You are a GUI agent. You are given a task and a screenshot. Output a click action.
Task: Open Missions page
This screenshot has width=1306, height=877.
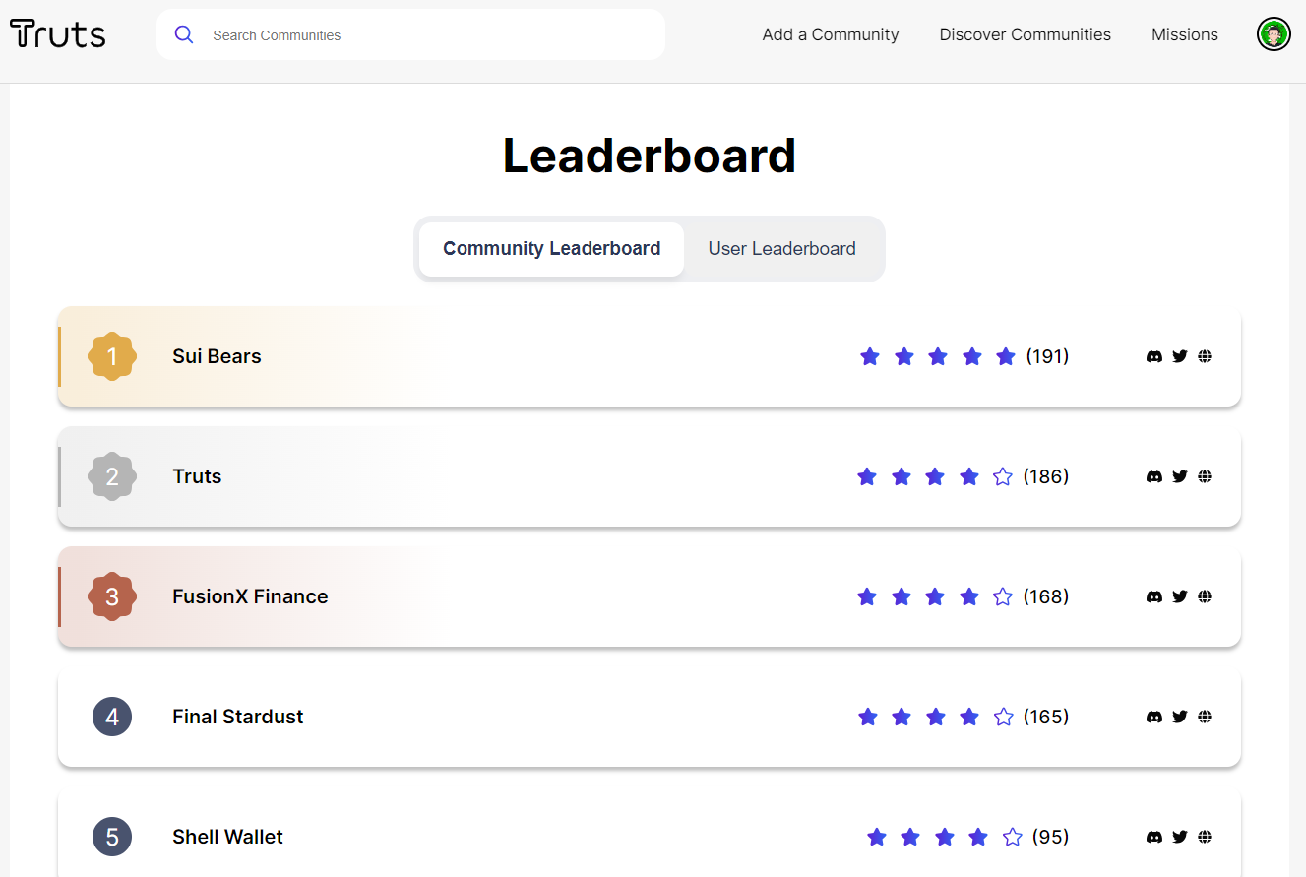click(x=1185, y=34)
